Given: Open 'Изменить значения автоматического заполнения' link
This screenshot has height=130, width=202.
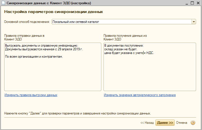Looking at the screenshot, I should (140, 95).
